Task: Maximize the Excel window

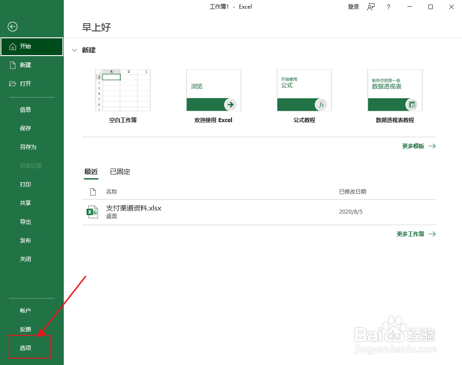Action: point(431,7)
